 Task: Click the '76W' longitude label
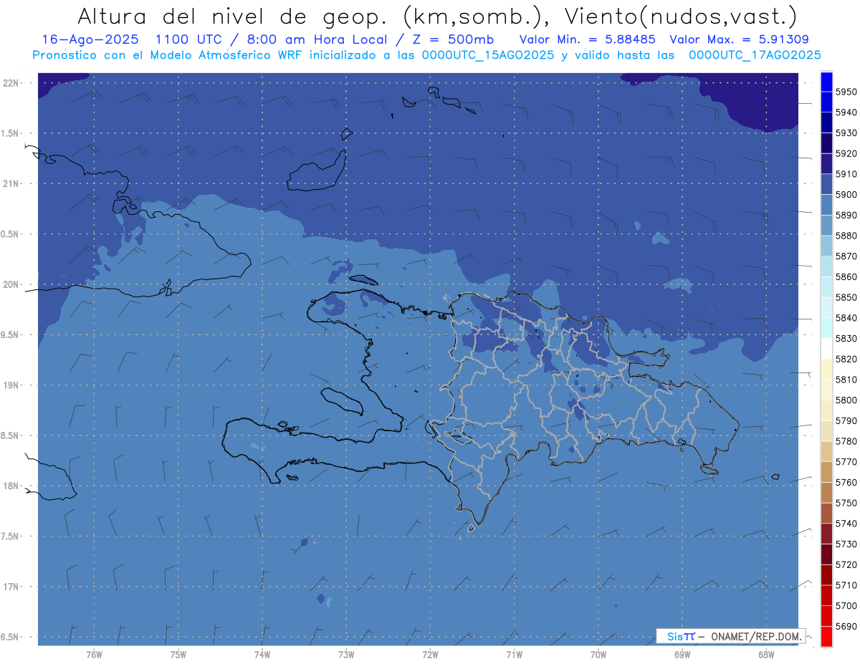coord(94,654)
